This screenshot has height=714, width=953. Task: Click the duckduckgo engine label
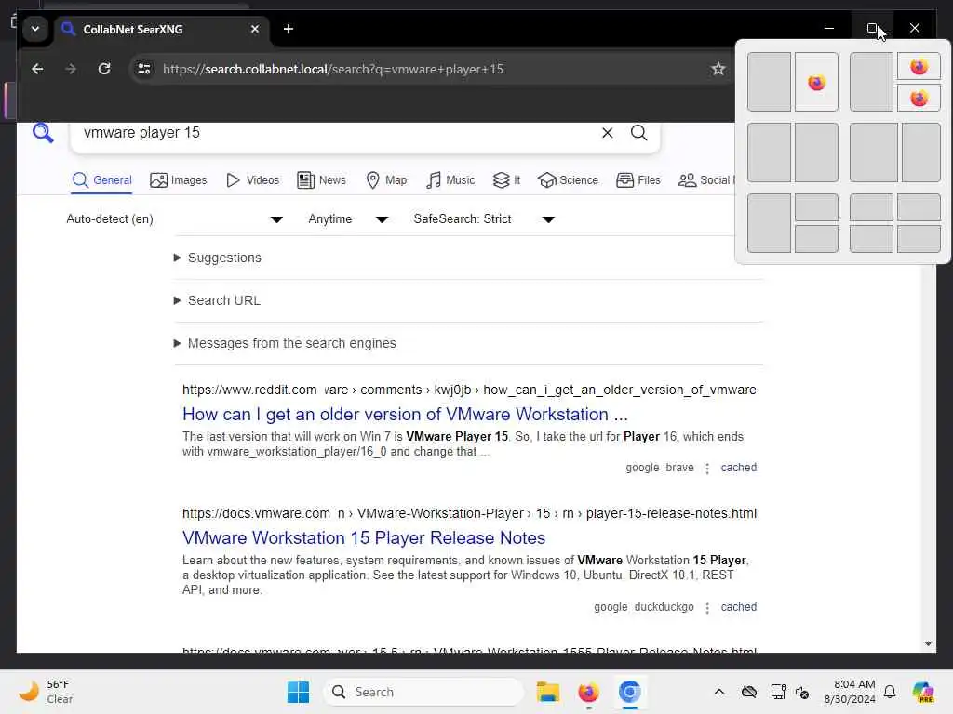click(x=664, y=607)
